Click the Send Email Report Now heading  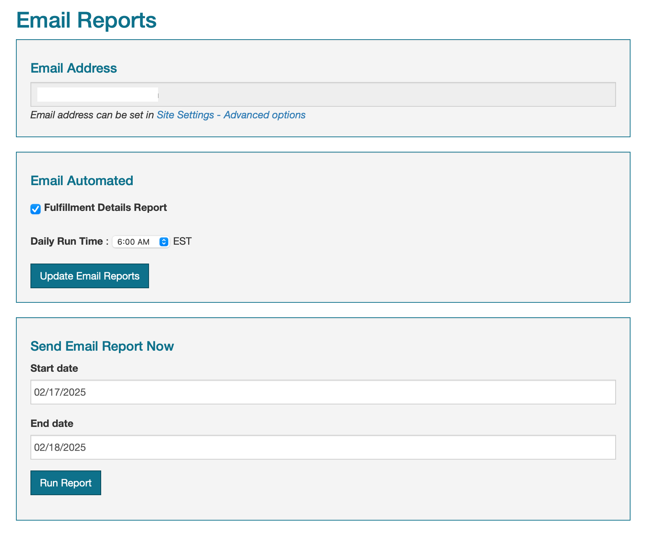[x=102, y=346]
